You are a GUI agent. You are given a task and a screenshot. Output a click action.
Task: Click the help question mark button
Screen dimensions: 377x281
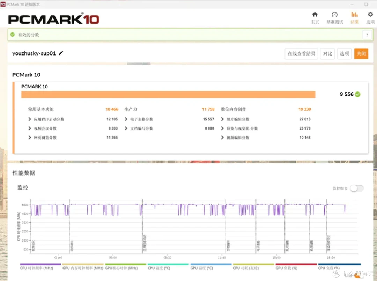[x=367, y=35]
